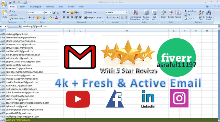Cut the selected cell
Screen dimensions: 220x122
click(x=12, y=11)
